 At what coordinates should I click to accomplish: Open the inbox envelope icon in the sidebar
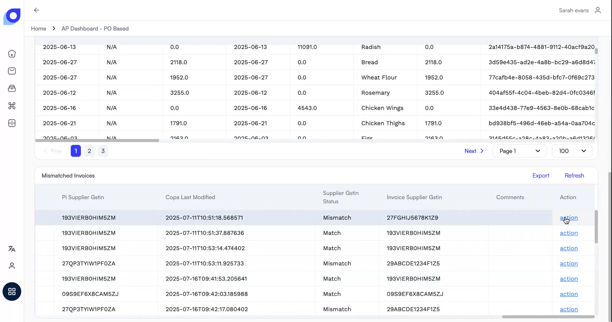click(x=12, y=71)
